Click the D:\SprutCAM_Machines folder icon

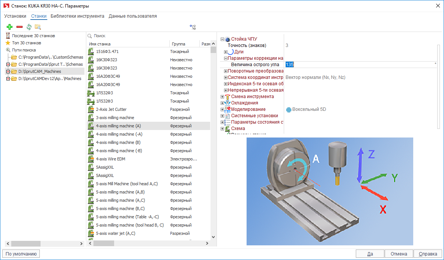[x=14, y=71]
